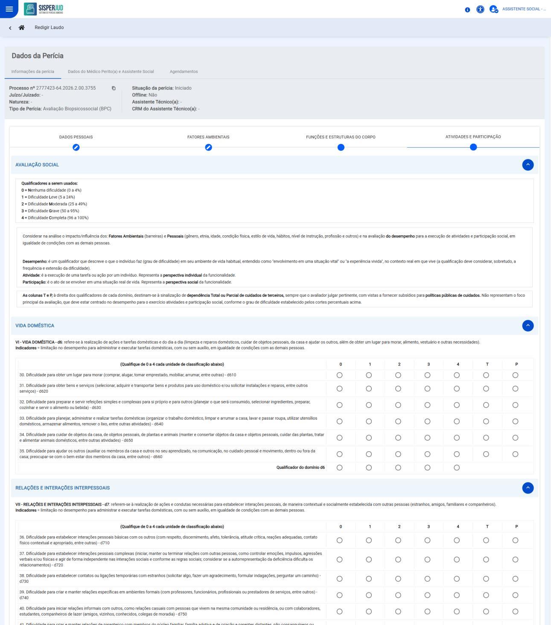Click the '4 = Dificuldade Completa (96 a 100%)' line
This screenshot has width=551, height=625.
[55, 218]
